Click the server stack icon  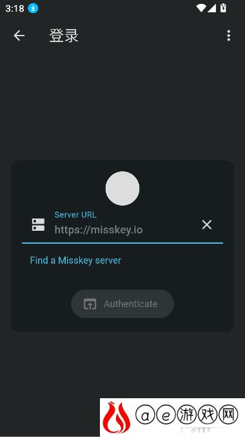point(38,224)
